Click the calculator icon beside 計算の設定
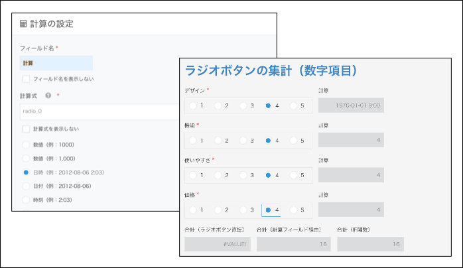The width and height of the screenshot is (463, 268). tap(23, 24)
